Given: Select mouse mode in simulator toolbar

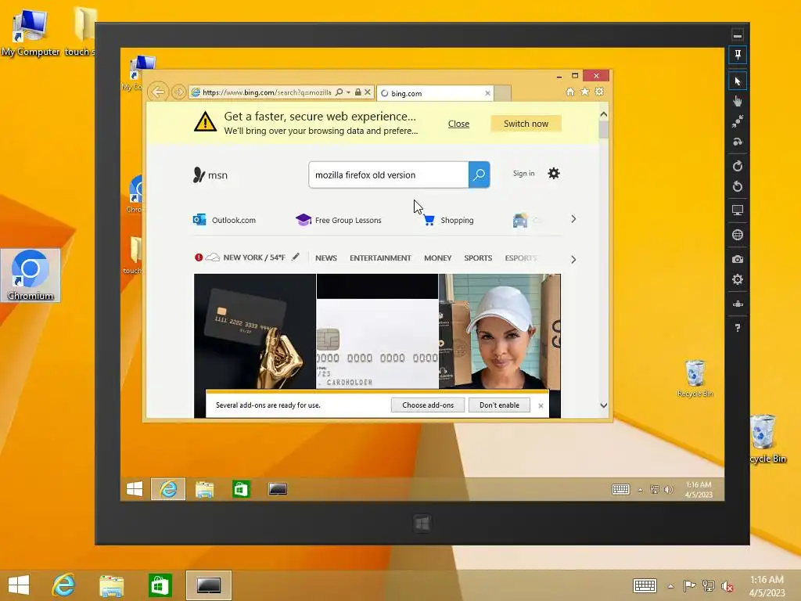Looking at the screenshot, I should tap(738, 81).
